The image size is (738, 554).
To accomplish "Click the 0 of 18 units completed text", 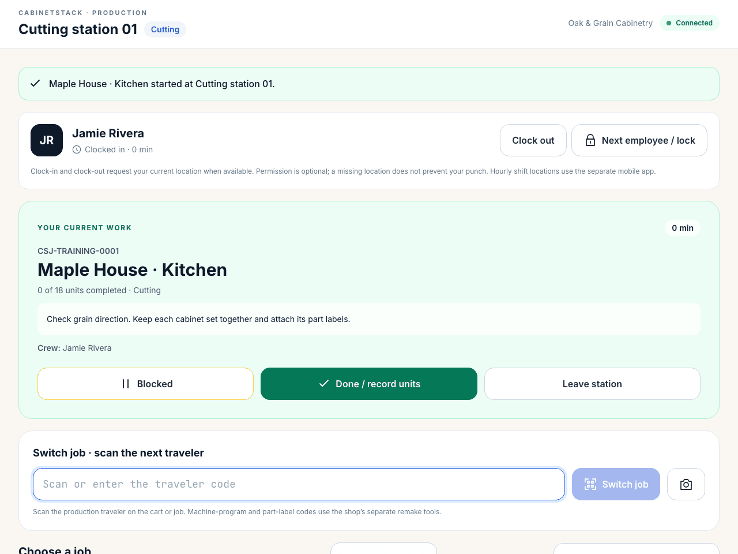I will [99, 290].
